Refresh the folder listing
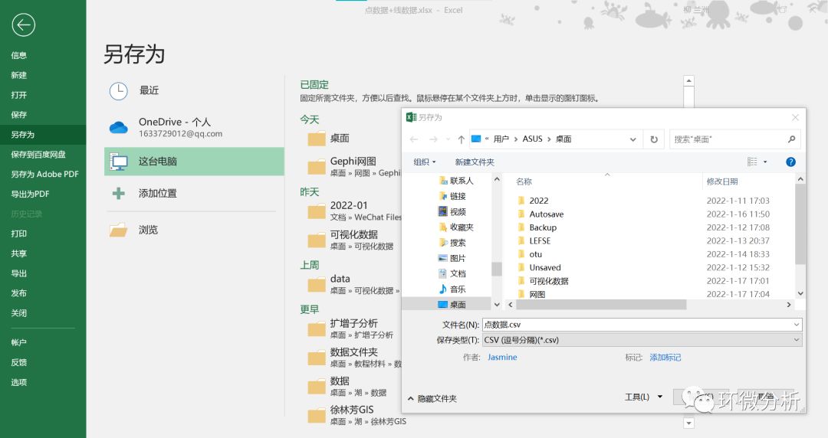 (x=654, y=139)
